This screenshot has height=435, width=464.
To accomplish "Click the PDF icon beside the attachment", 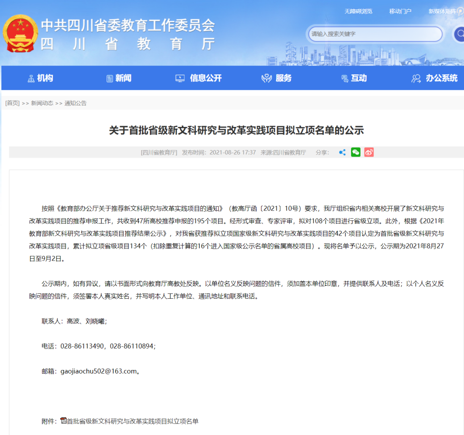I will (63, 420).
